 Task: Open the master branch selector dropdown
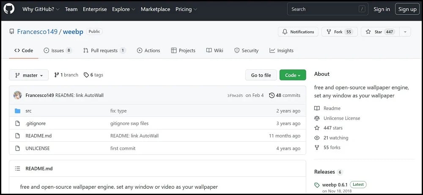click(29, 75)
